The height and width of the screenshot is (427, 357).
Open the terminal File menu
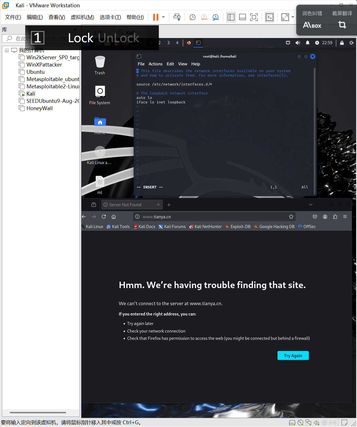pyautogui.click(x=141, y=64)
